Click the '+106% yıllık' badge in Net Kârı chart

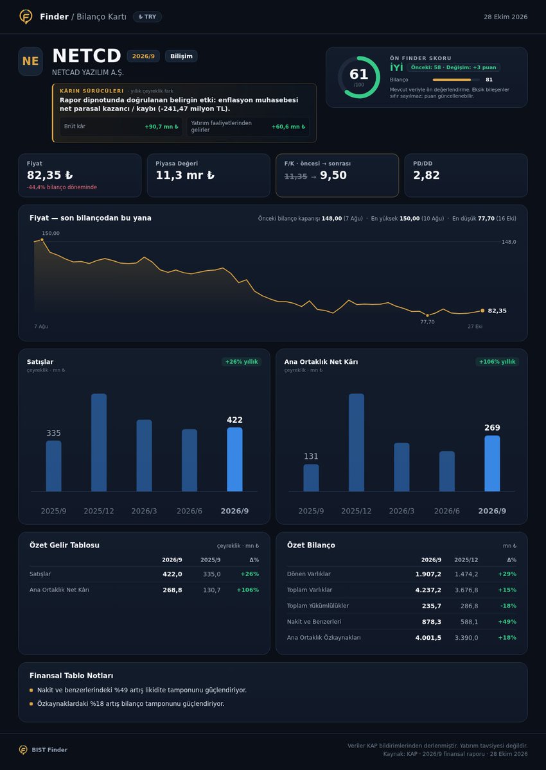point(497,362)
